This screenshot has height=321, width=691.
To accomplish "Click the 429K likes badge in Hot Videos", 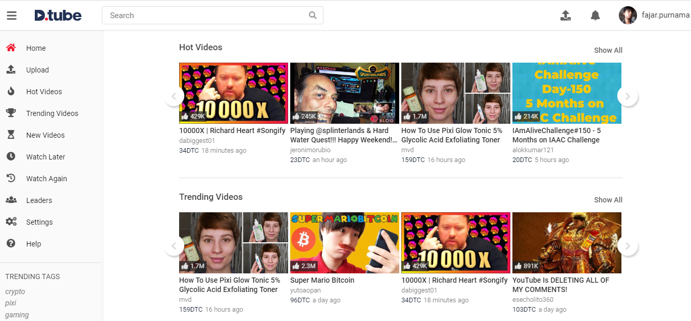I will click(x=194, y=116).
